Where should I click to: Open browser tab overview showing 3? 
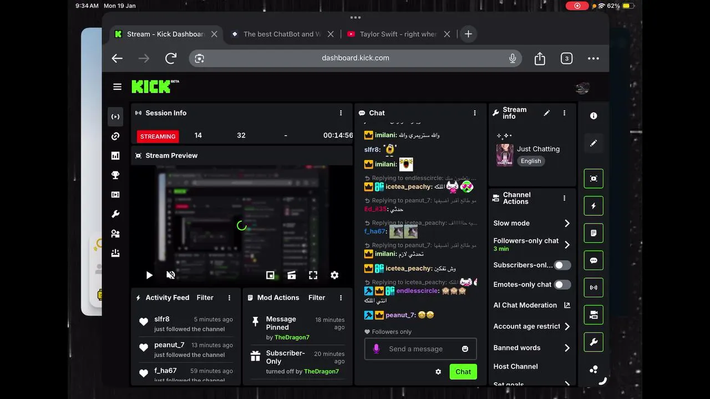pyautogui.click(x=566, y=58)
